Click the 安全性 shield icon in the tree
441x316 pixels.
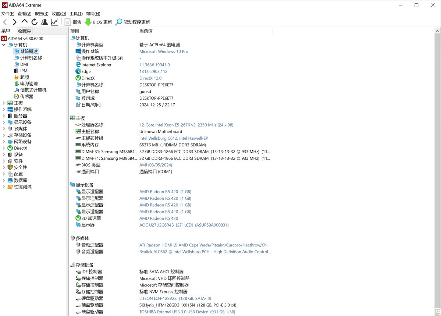pos(10,167)
